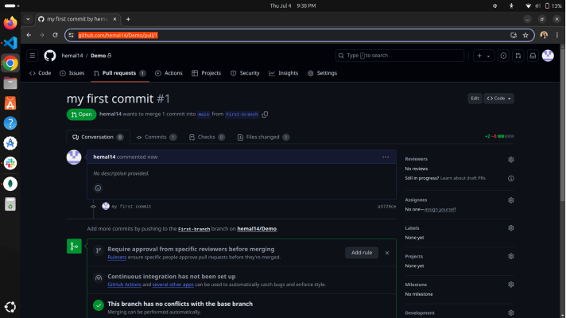Open hemal14 owner breadcrumb link
566x318 pixels.
pos(72,56)
